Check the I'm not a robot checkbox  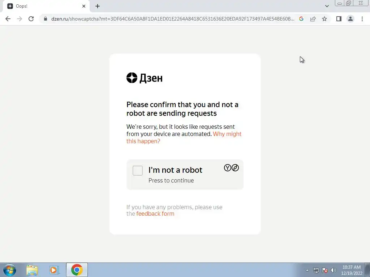[x=138, y=171]
